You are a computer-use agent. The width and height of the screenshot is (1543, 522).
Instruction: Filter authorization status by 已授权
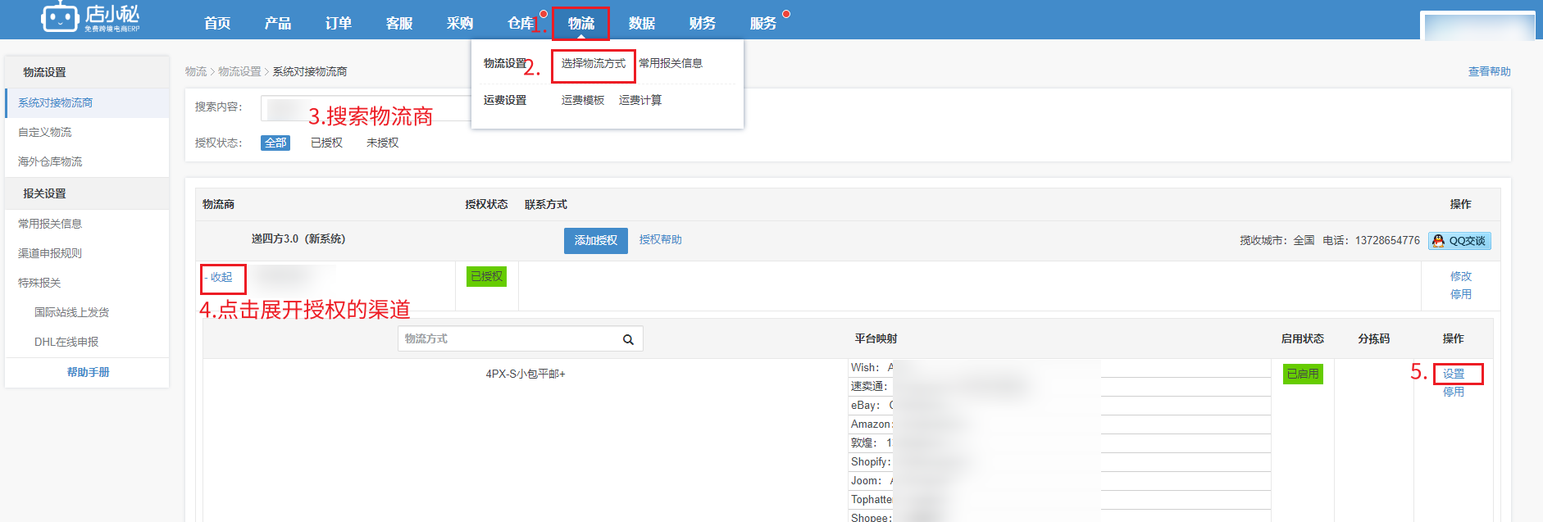(x=326, y=143)
